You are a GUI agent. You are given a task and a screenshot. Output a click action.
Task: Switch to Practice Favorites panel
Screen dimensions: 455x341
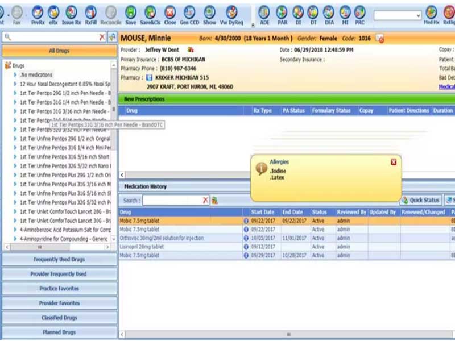(60, 289)
